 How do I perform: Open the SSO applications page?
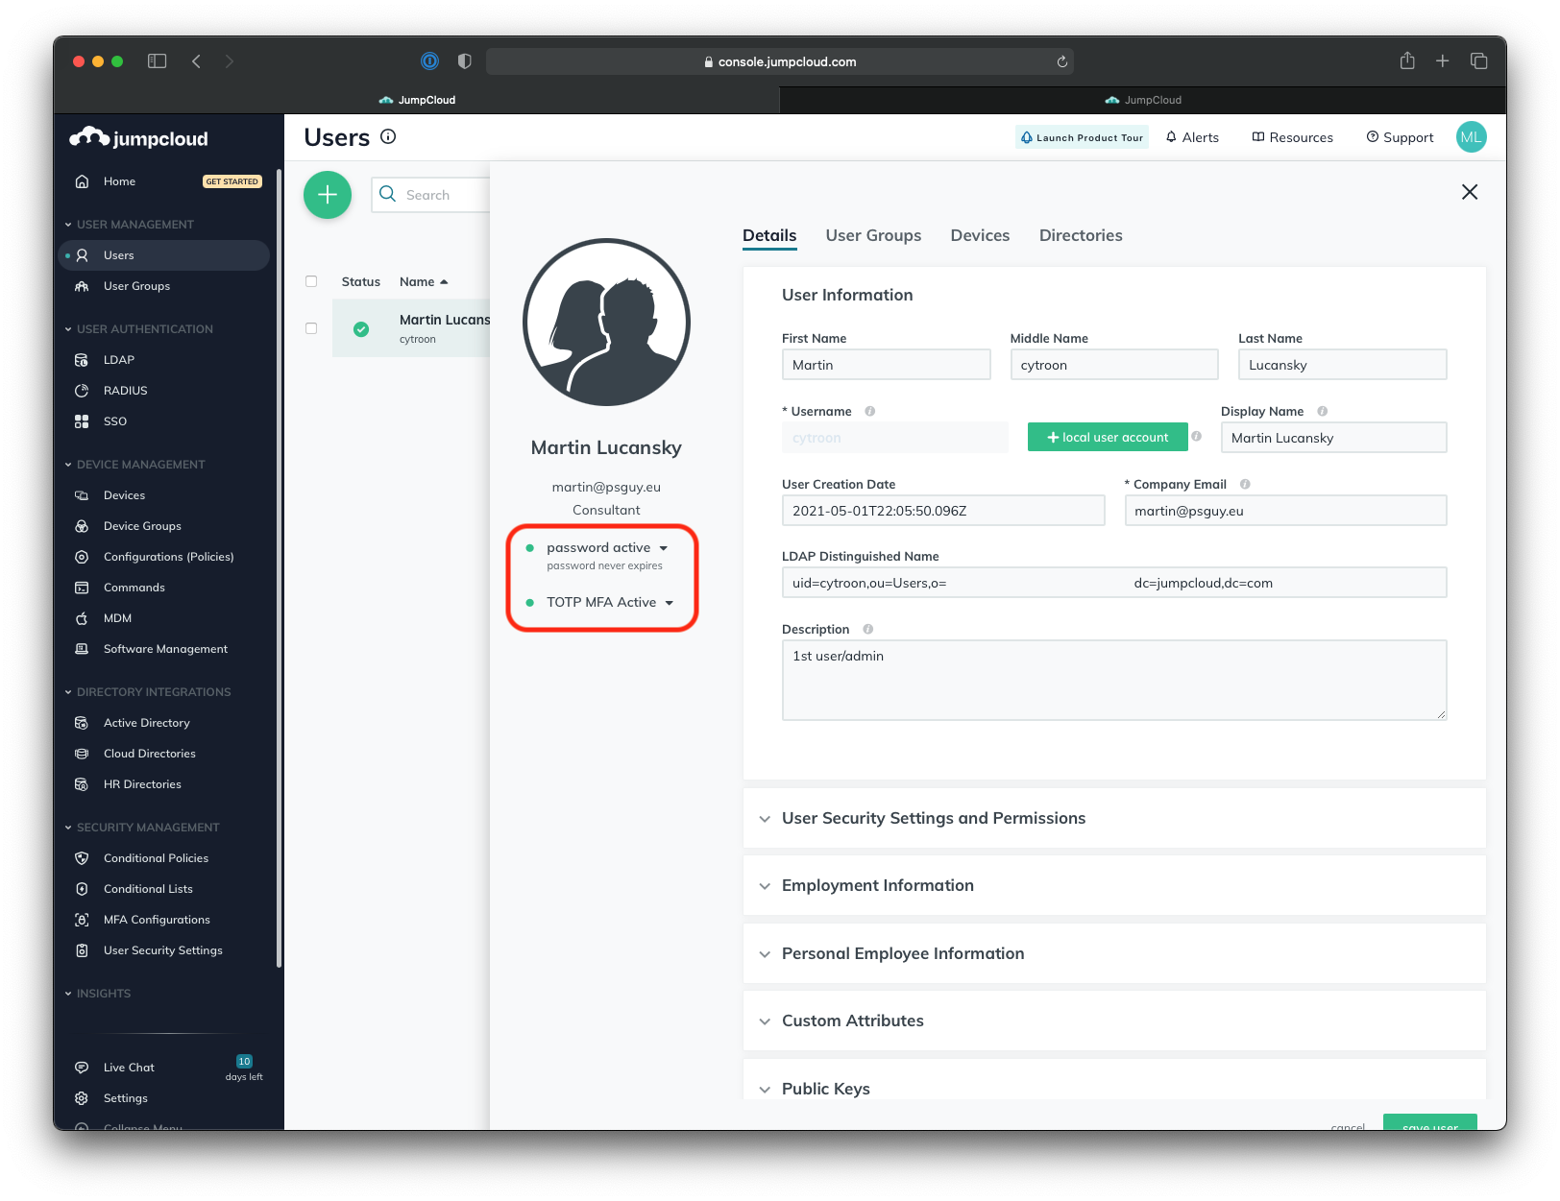[115, 421]
